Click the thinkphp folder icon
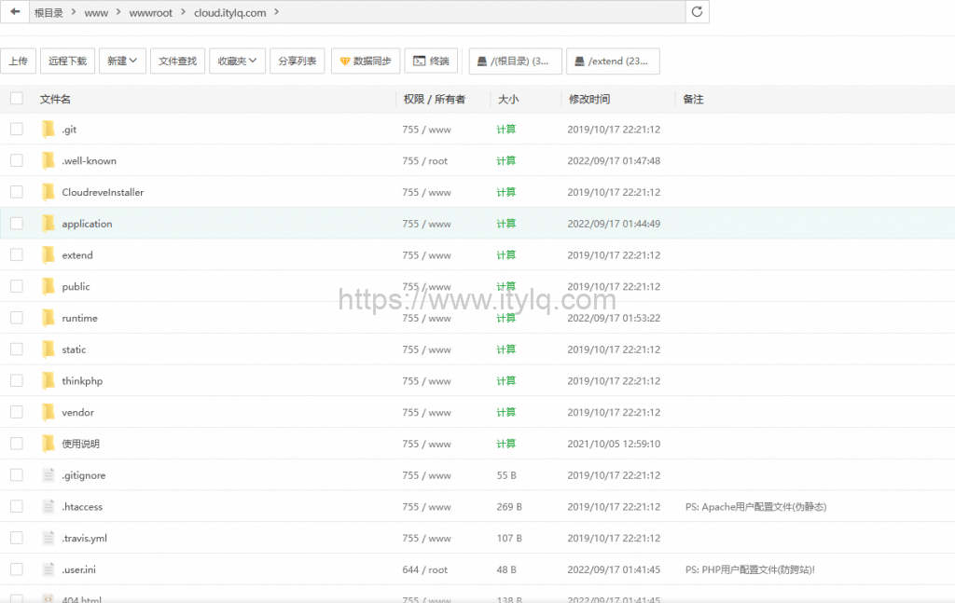The height and width of the screenshot is (603, 955). pos(49,380)
